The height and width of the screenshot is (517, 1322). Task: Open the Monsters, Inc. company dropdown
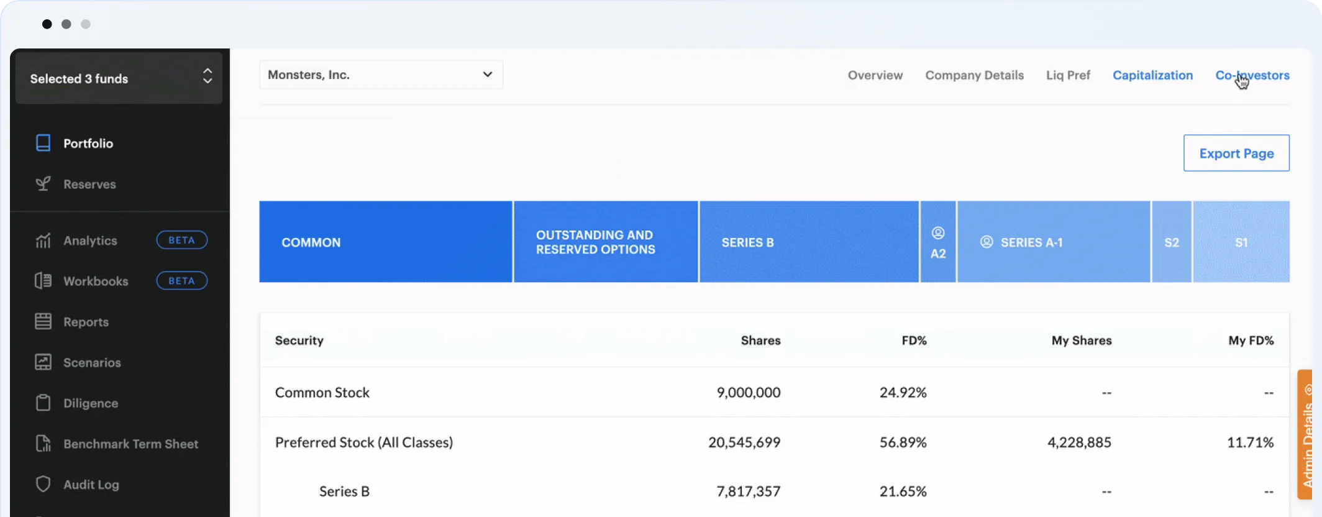click(381, 75)
